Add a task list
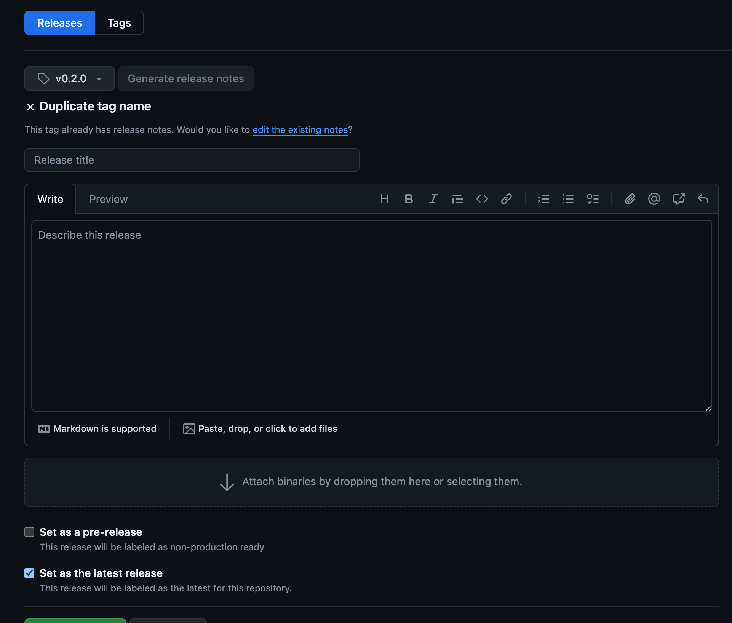This screenshot has height=623, width=732. point(593,198)
